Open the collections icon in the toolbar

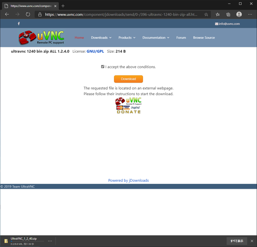pos(228,15)
